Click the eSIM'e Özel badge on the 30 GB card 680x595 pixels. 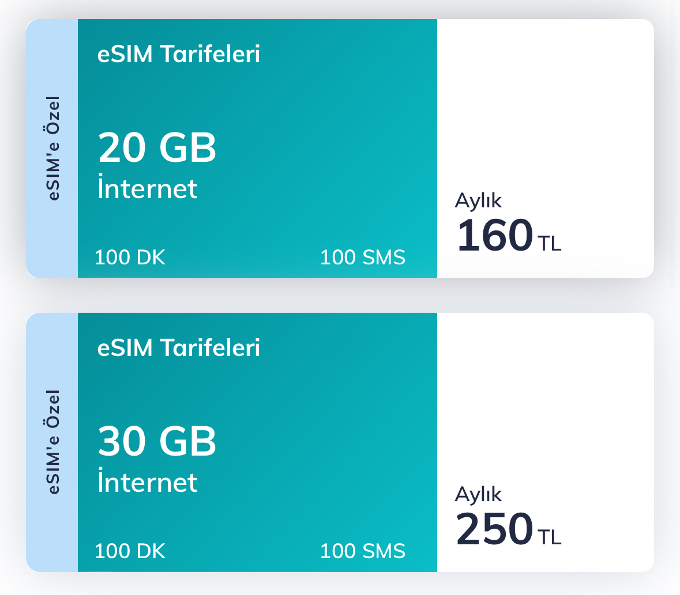pyautogui.click(x=52, y=442)
